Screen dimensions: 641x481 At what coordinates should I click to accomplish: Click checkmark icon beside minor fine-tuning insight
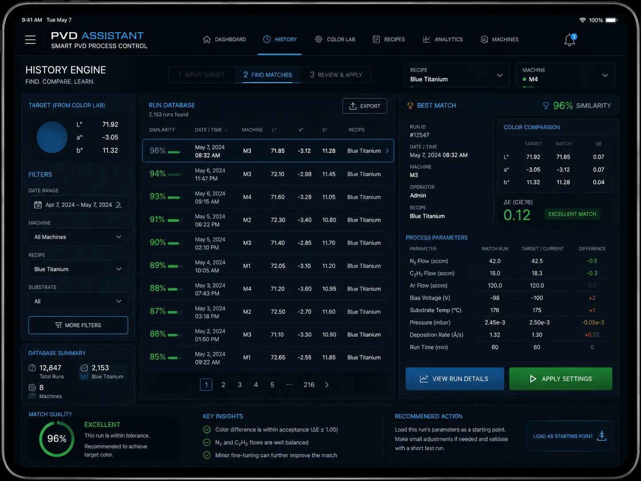click(x=207, y=455)
